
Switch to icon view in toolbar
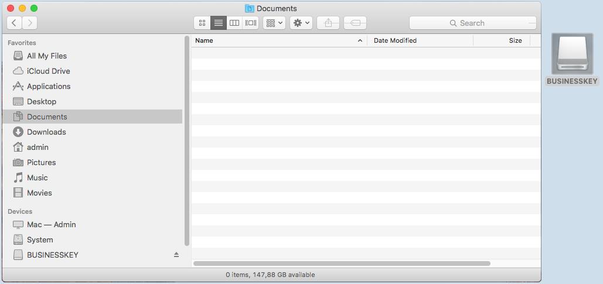pos(202,23)
